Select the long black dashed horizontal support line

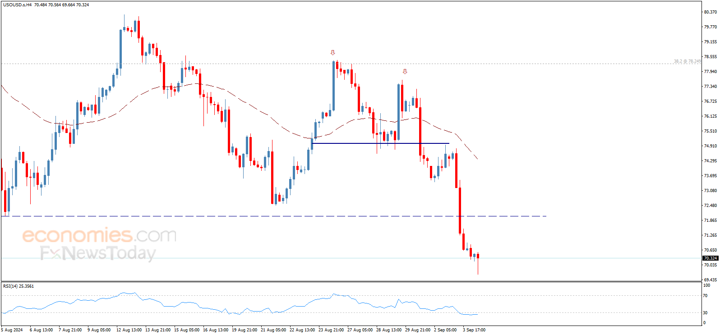274,216
